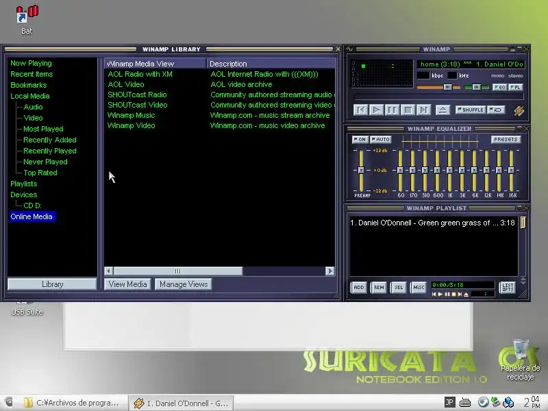The width and height of the screenshot is (548, 411).
Task: Click the Stop button in Winamp player
Action: (x=408, y=110)
